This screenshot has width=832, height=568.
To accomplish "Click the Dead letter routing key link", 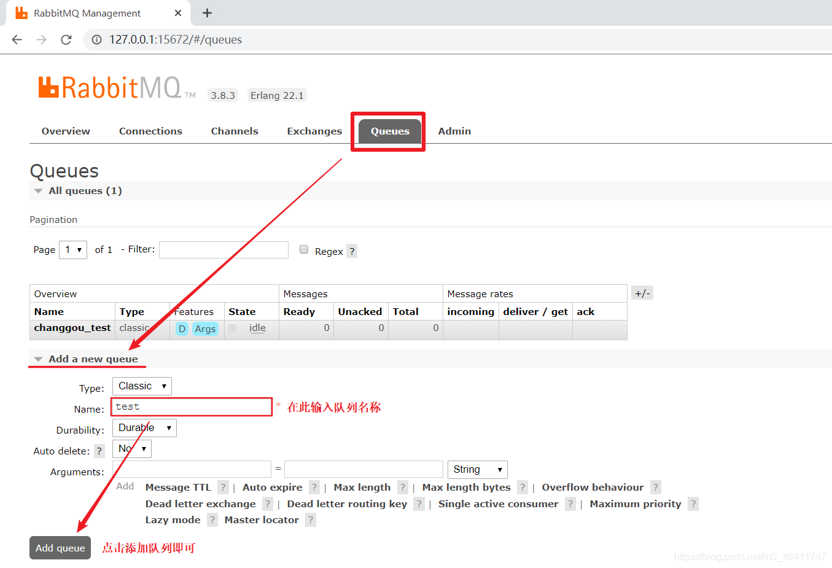I will [347, 504].
